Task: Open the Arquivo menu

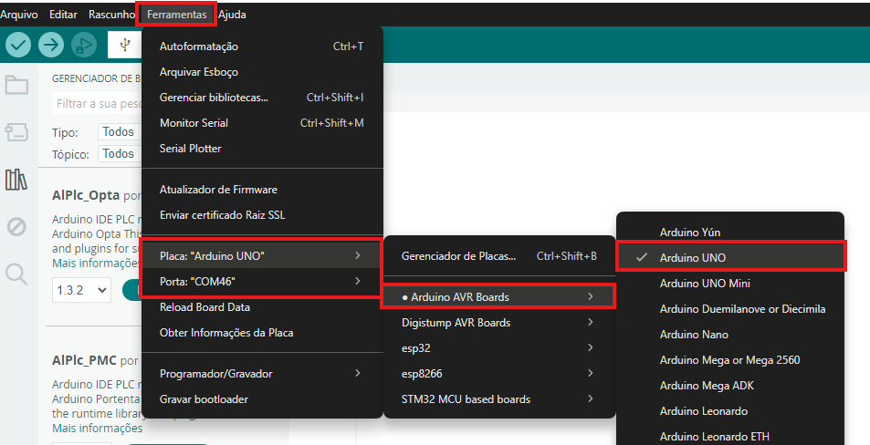Action: tap(19, 15)
